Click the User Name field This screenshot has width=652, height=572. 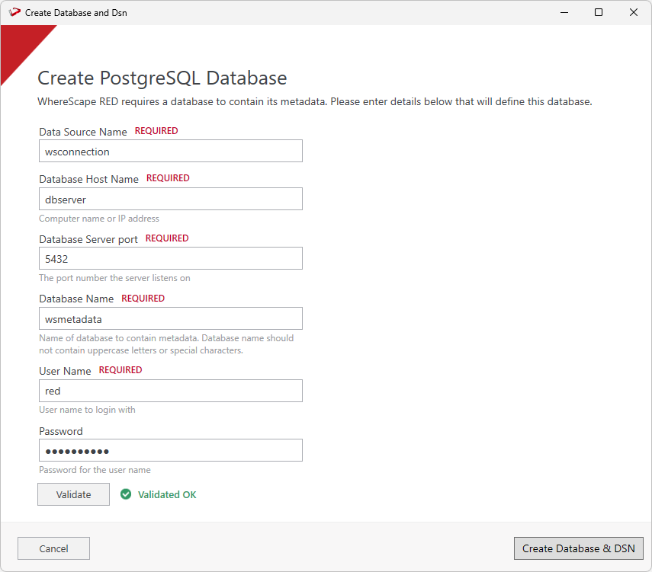point(171,391)
